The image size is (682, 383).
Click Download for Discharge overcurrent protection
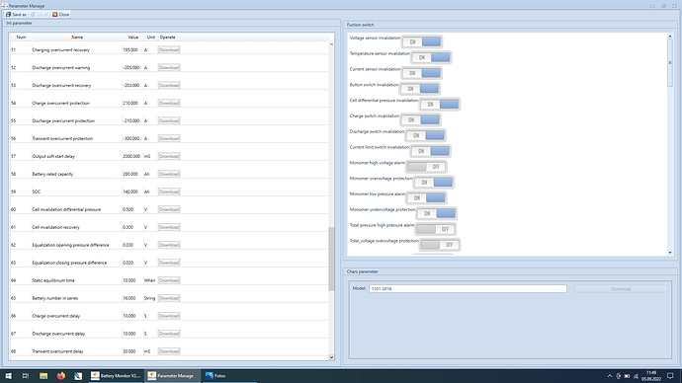(x=169, y=120)
